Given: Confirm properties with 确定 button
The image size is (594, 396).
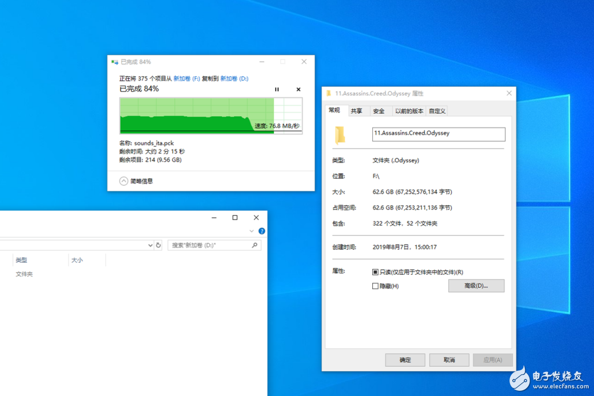Looking at the screenshot, I should (405, 359).
